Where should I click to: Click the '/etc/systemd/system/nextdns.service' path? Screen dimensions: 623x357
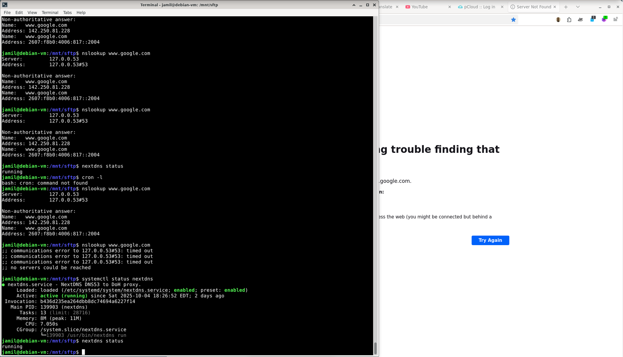pyautogui.click(x=116, y=290)
